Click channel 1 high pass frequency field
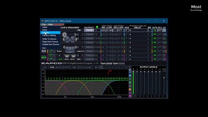The width and height of the screenshot is (208, 117). coord(103,30)
